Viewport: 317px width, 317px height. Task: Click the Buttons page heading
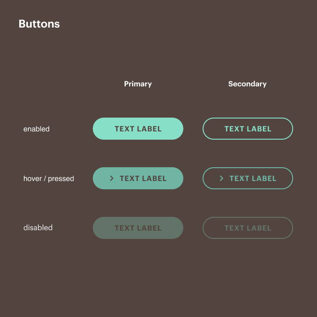point(39,24)
